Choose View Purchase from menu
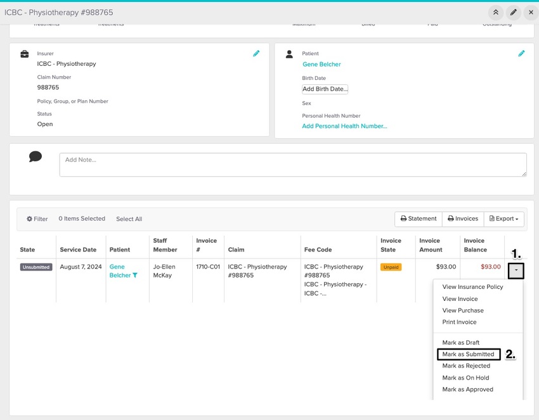This screenshot has width=539, height=420. (x=463, y=310)
